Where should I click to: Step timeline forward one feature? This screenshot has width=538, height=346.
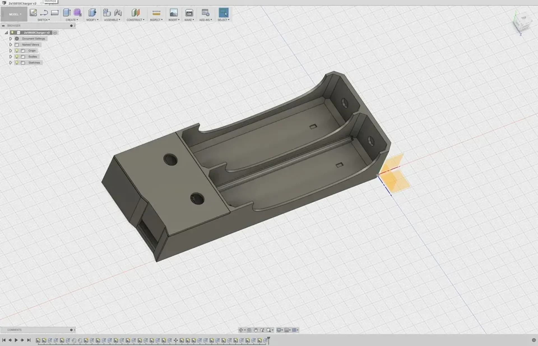pyautogui.click(x=22, y=340)
